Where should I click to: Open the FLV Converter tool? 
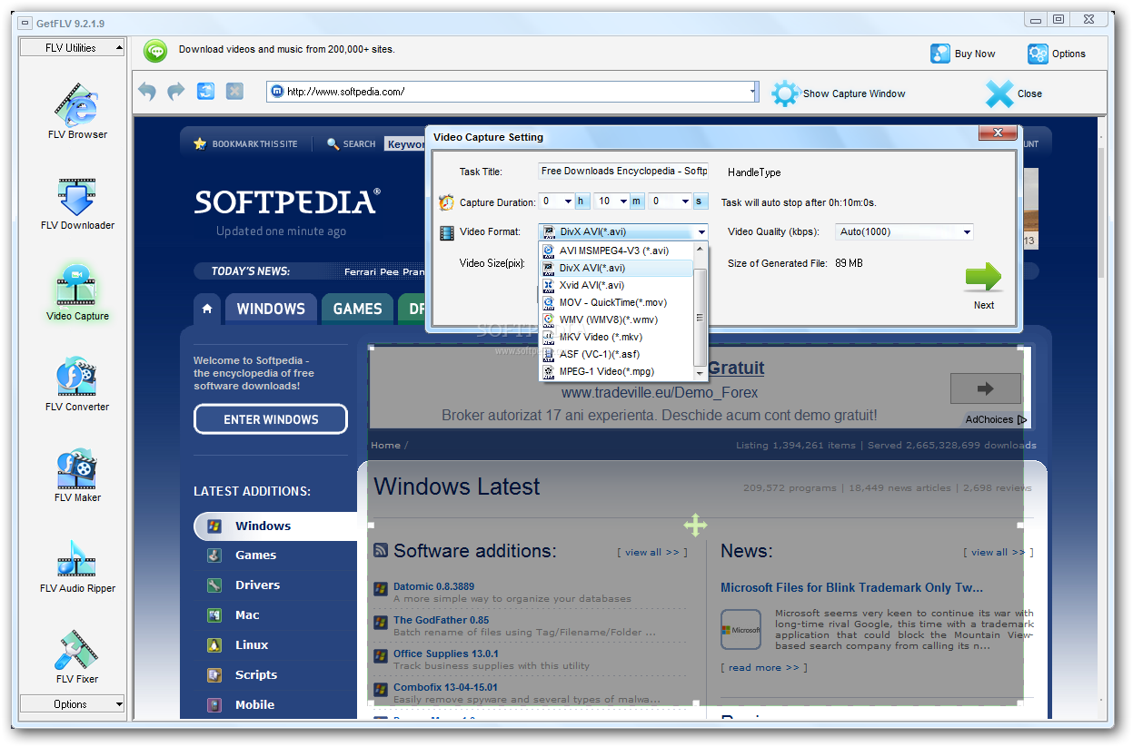pos(76,383)
